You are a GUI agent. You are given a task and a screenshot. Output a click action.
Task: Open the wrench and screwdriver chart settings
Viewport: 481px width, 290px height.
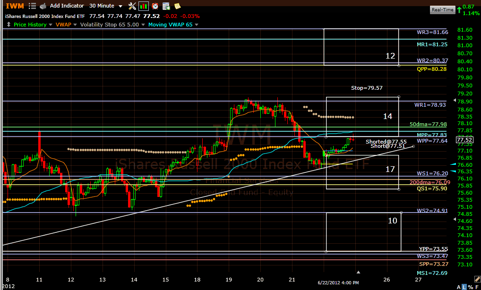coord(132,6)
